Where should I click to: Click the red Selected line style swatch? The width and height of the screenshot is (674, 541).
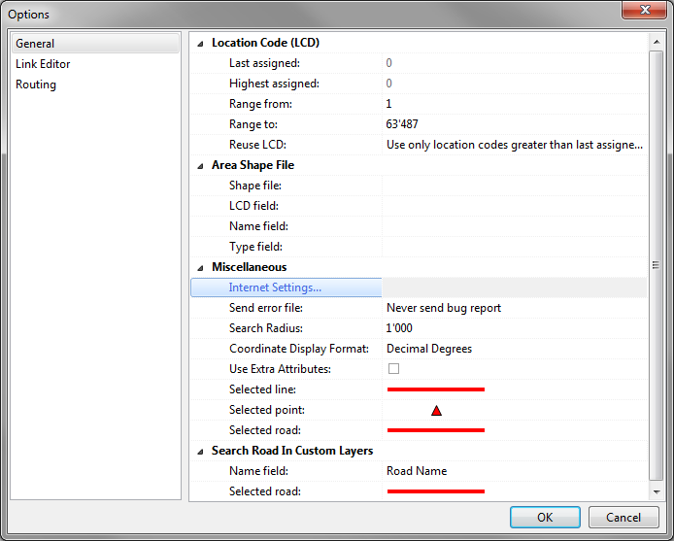pos(435,389)
